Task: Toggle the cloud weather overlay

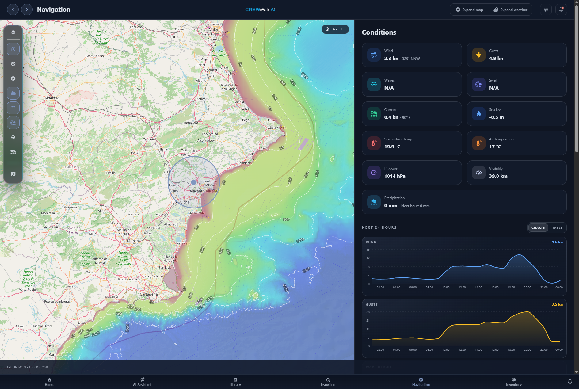Action: tap(13, 93)
